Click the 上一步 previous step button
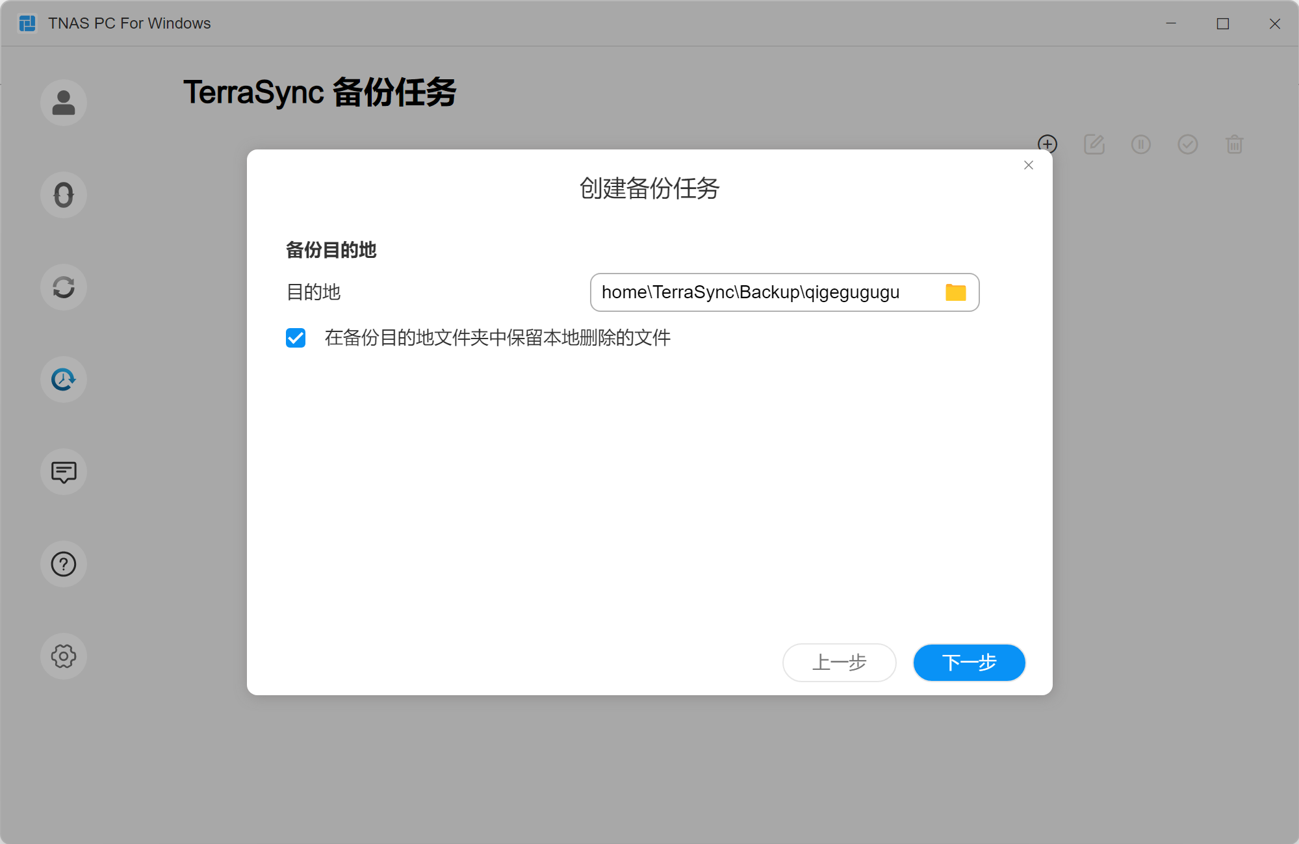 tap(840, 663)
